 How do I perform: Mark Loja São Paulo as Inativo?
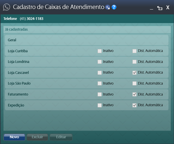pos(100,83)
